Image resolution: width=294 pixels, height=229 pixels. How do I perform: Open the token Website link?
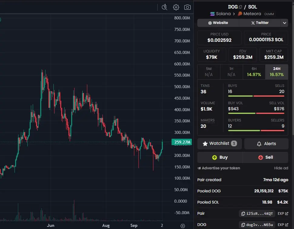point(218,23)
